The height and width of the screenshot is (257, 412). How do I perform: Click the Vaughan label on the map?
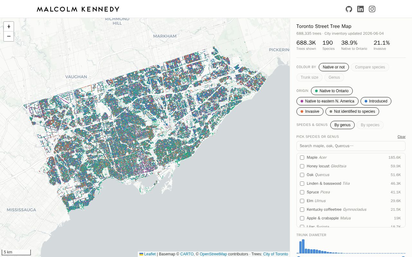pyautogui.click(x=76, y=77)
